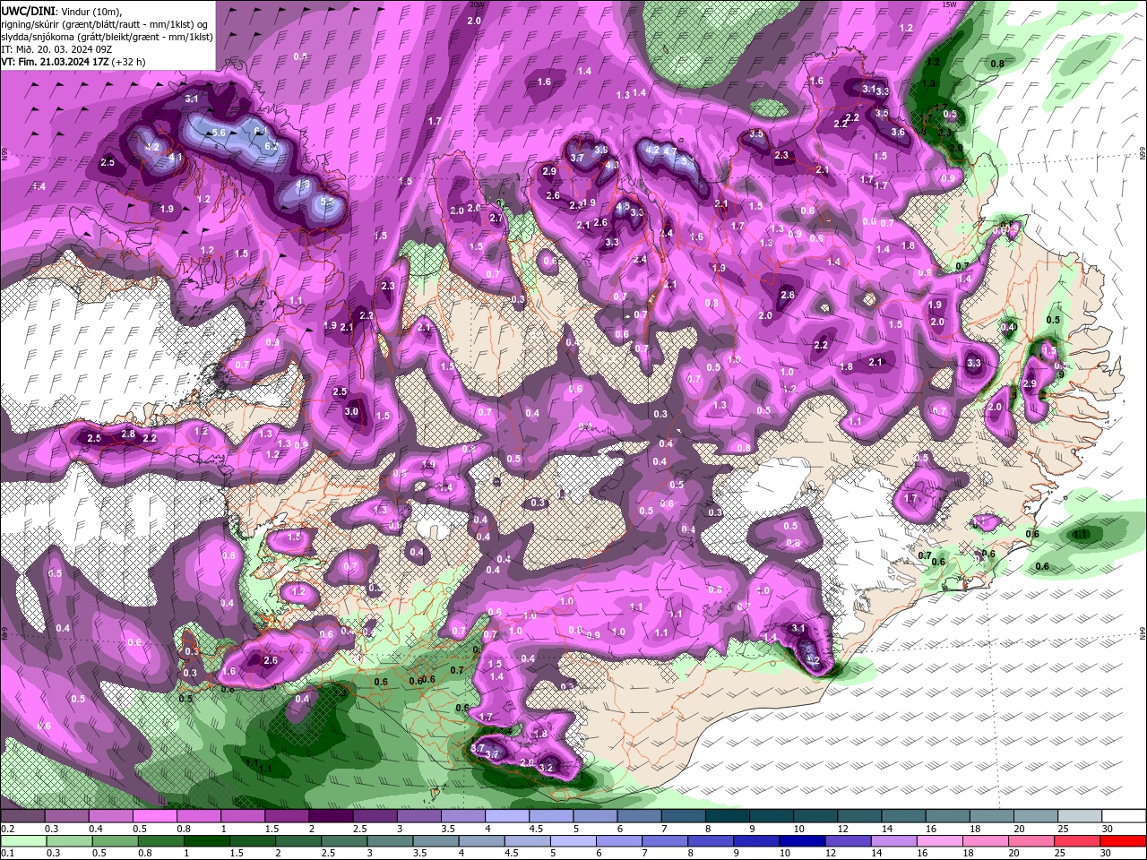
Task: Pick the lower legend swatch between 5 and 6
Action: click(573, 840)
